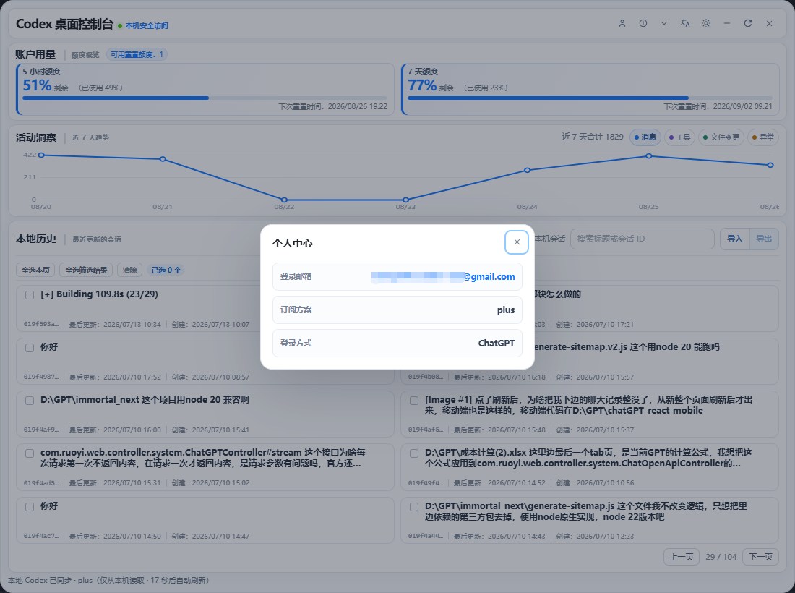This screenshot has height=593, width=795.
Task: Toggle the 异常 series filter
Action: (763, 137)
